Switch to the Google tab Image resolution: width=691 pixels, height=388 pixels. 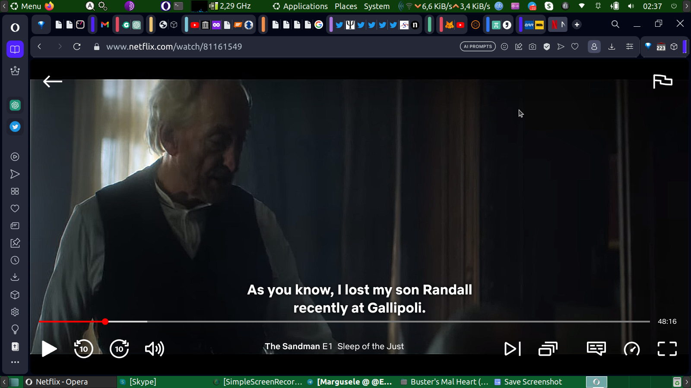tap(319, 25)
